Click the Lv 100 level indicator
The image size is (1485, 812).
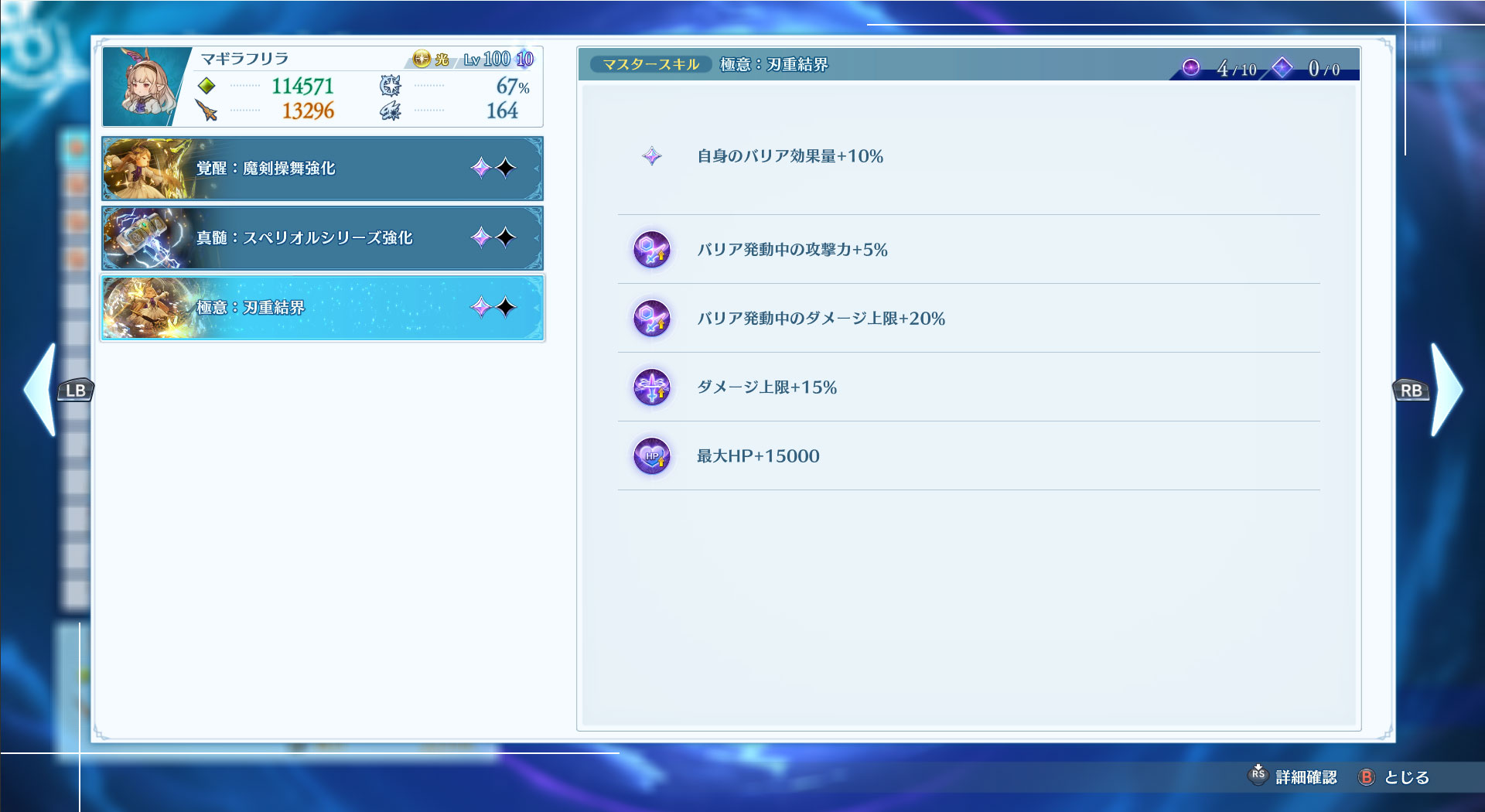tap(487, 59)
